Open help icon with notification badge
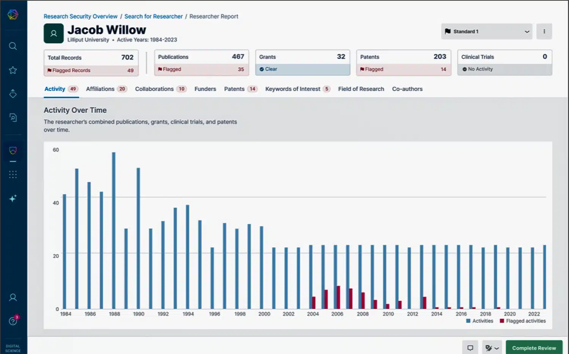Screen dimensions: 569x354 click(x=13, y=321)
